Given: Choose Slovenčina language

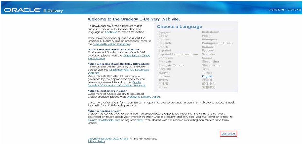Looking at the screenshot, I should [x=210, y=61].
